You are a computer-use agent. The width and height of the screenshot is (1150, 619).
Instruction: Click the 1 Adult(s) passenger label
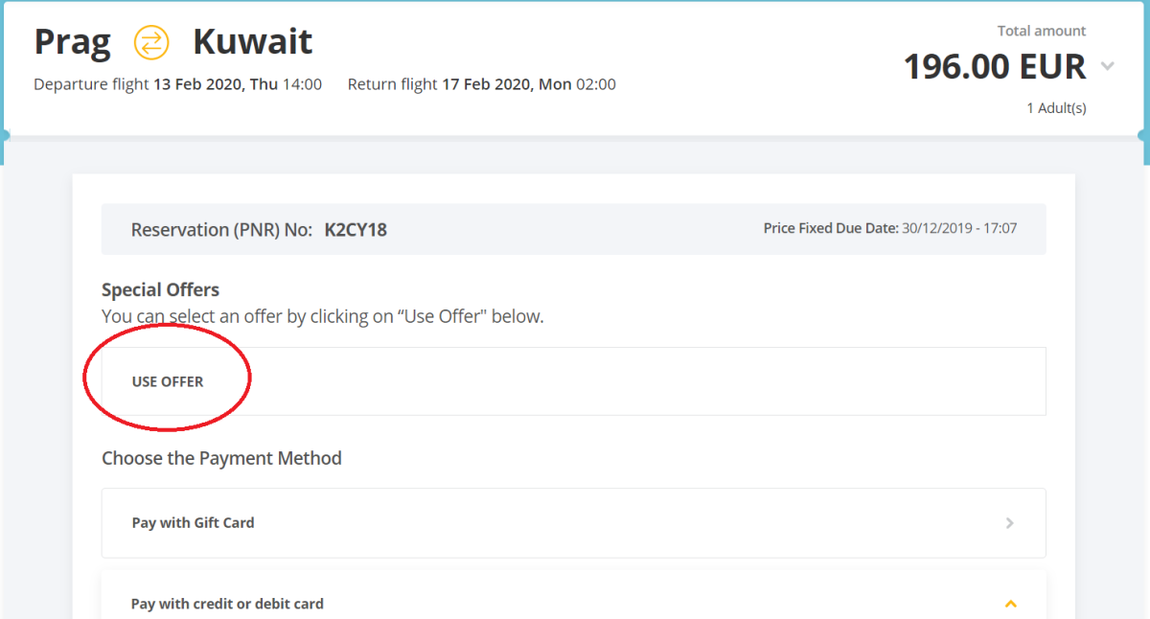pos(1056,108)
